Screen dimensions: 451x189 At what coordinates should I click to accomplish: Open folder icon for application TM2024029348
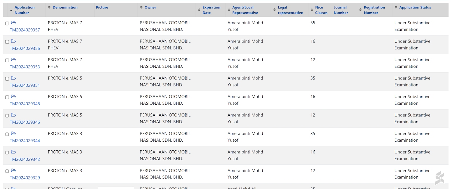tap(13, 97)
